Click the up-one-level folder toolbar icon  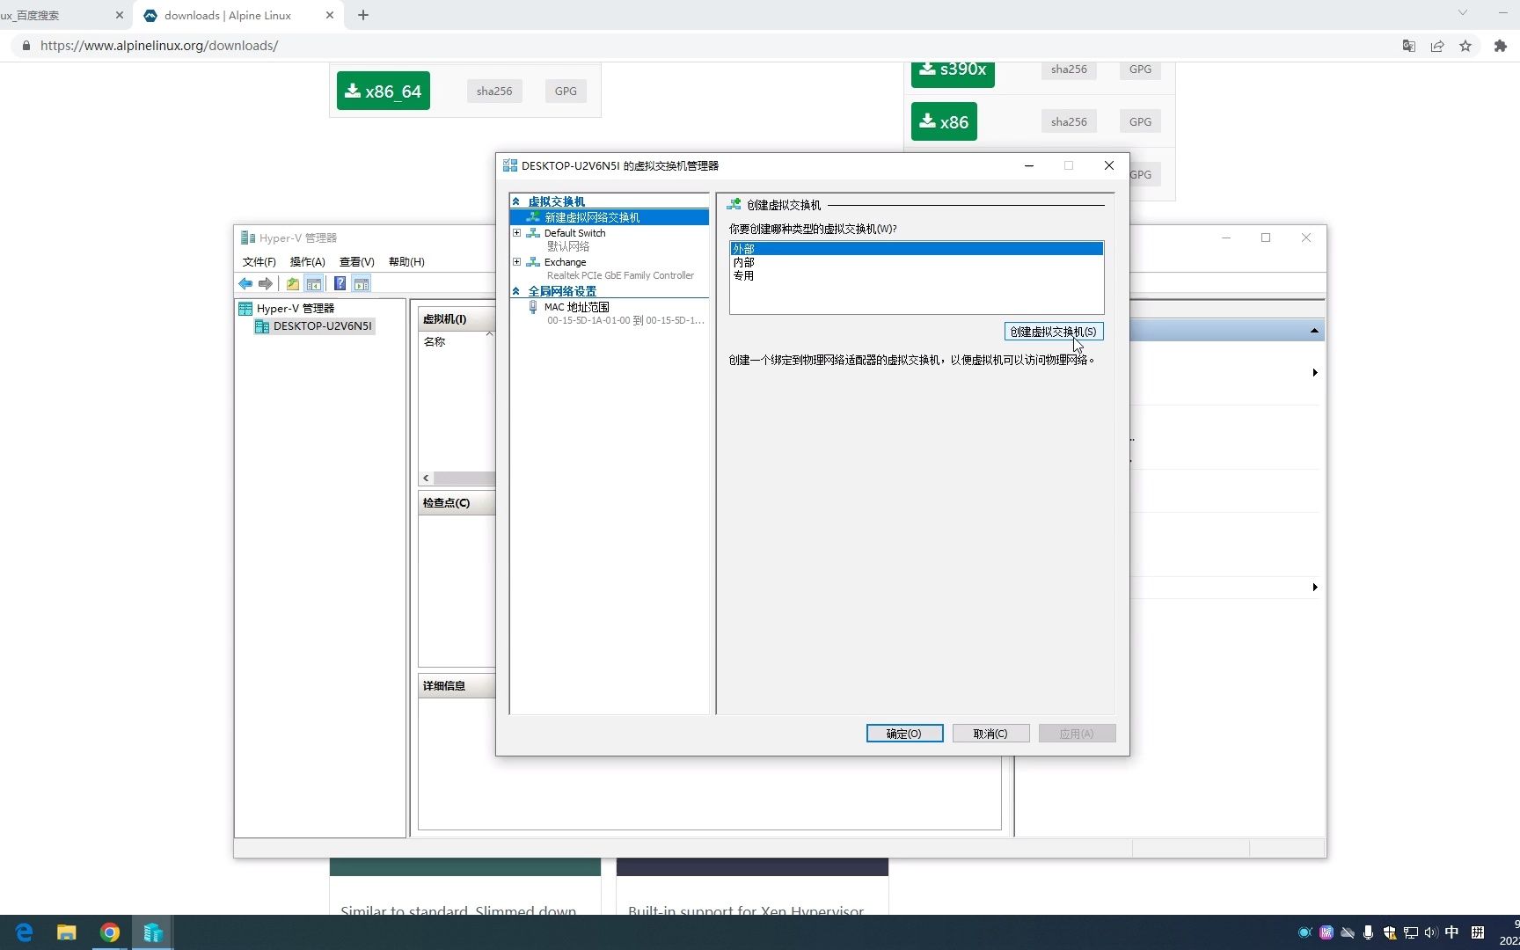click(x=293, y=284)
